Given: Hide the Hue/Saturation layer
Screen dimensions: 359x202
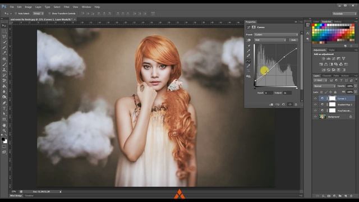Looking at the screenshot, I should point(315,111).
